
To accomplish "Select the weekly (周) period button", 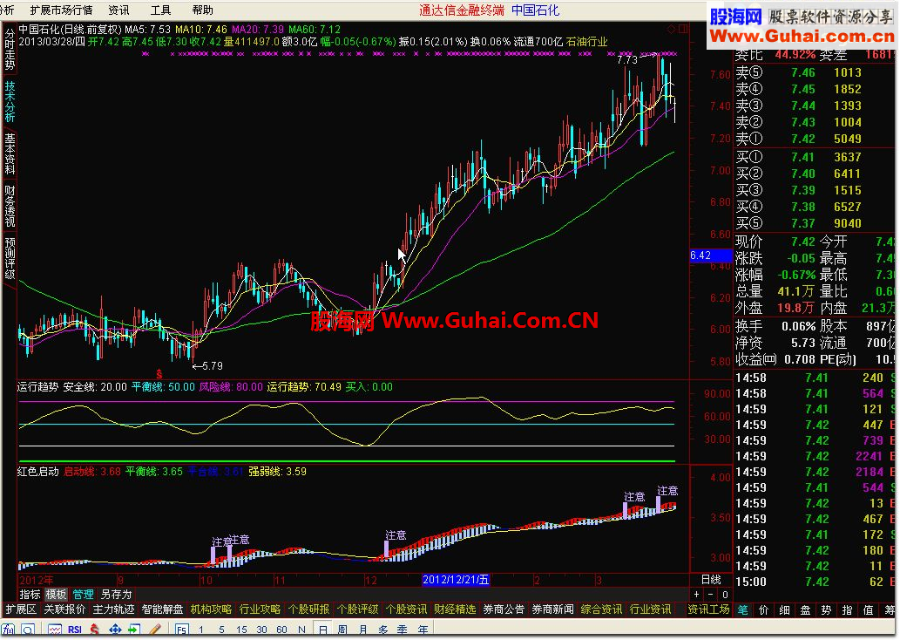I will pyautogui.click(x=342, y=630).
